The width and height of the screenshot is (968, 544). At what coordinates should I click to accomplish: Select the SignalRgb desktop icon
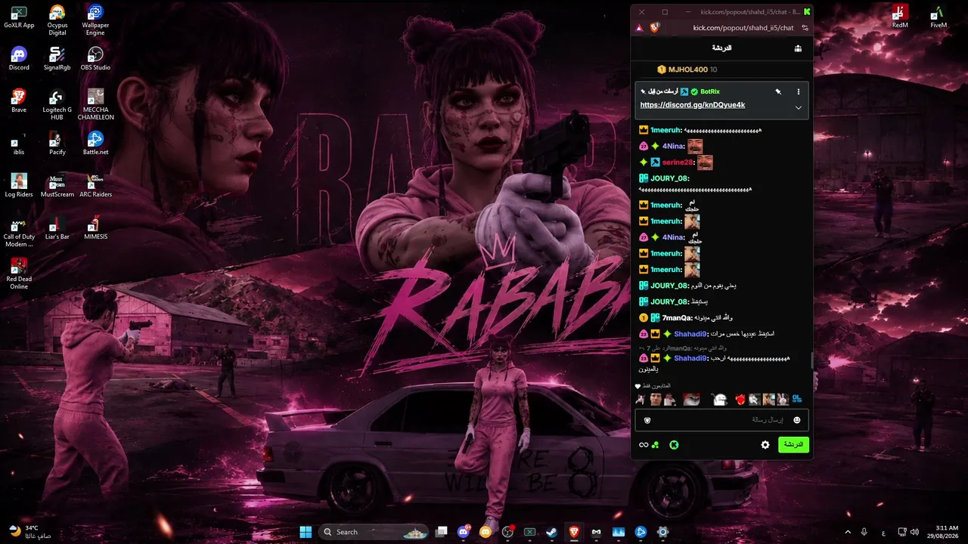(x=57, y=59)
